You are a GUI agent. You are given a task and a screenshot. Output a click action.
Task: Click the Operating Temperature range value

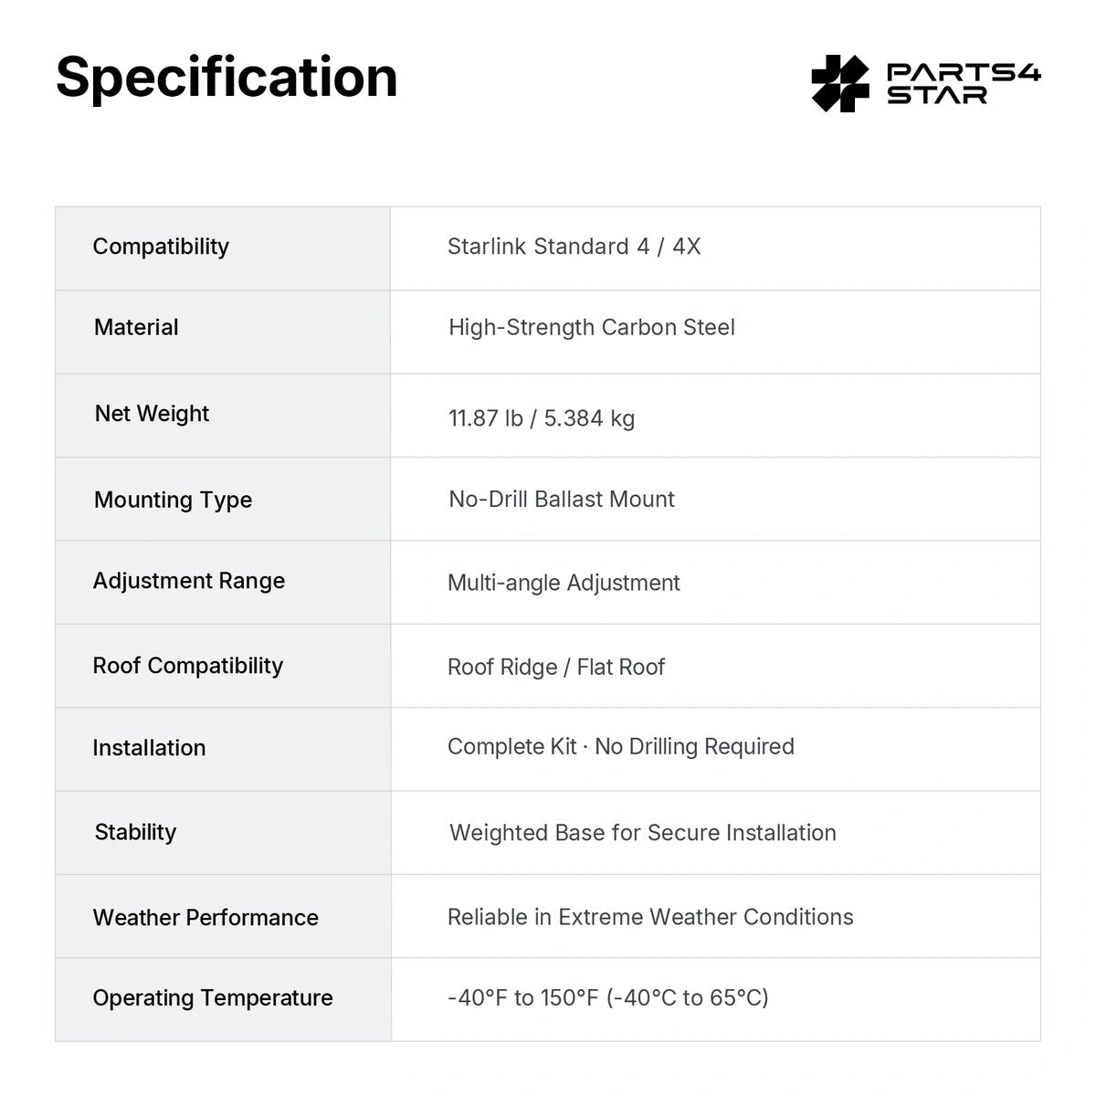point(607,997)
